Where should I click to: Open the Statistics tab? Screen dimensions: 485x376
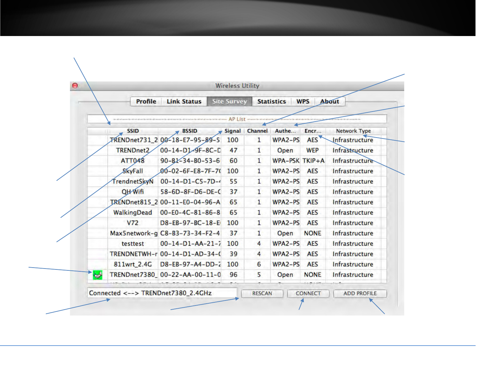point(272,102)
